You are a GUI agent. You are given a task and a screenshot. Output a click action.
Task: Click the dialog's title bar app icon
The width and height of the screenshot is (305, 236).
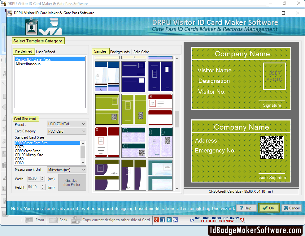[10, 13]
